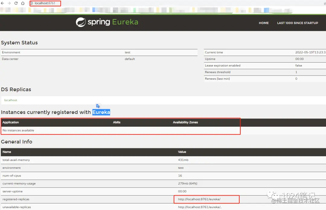This screenshot has height=210, width=326.
Task: Click the translate popup icon above Eureka
Action: click(x=98, y=106)
